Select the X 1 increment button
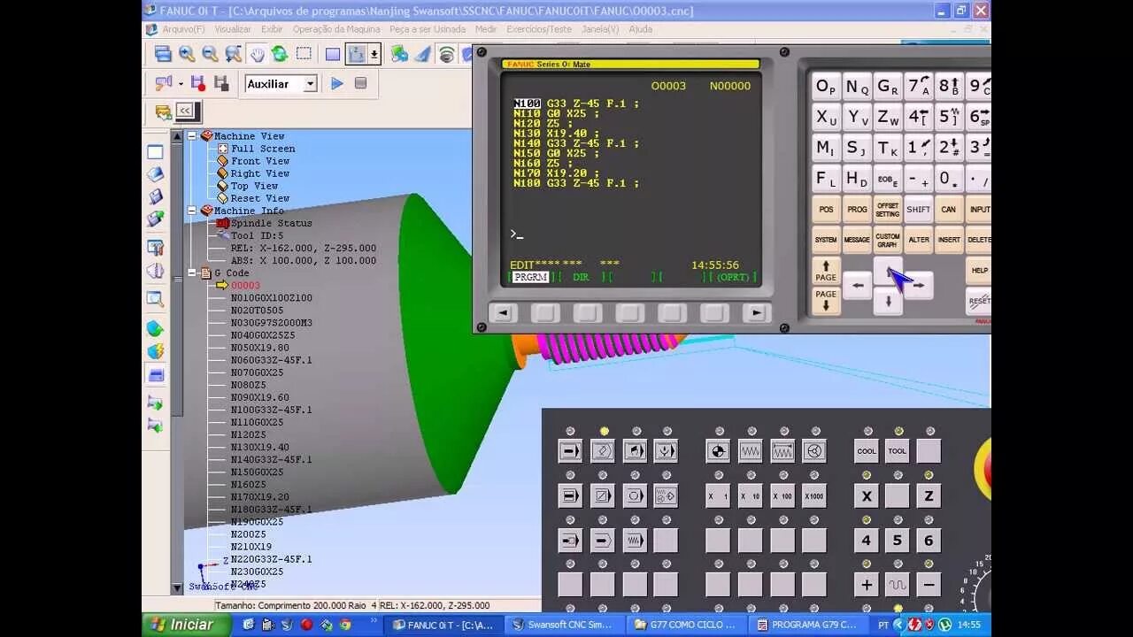 coord(718,496)
